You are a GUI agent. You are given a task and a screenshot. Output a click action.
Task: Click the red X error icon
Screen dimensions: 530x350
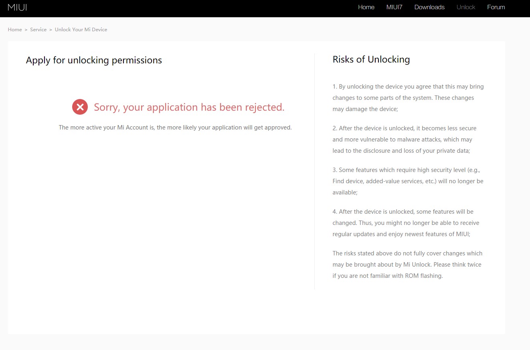click(x=80, y=107)
